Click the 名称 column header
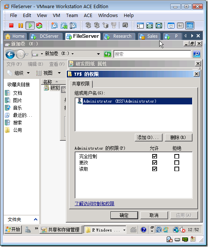The width and height of the screenshot is (208, 247). pos(53,81)
